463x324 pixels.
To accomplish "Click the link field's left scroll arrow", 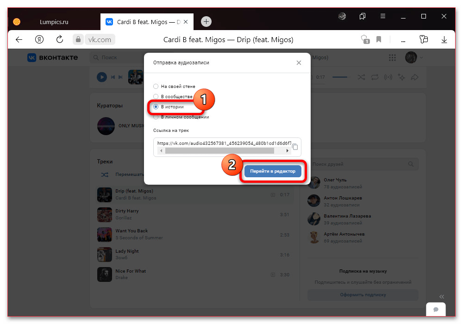I will (161, 151).
